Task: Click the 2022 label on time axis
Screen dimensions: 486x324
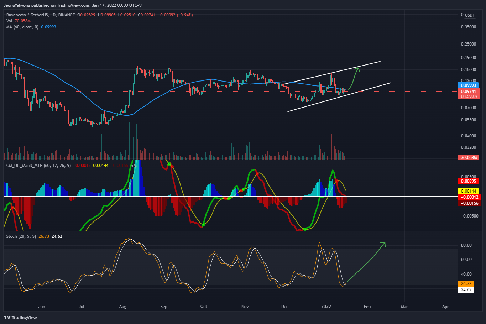Action: click(326, 307)
